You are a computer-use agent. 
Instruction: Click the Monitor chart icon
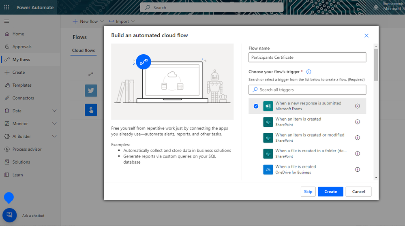[x=7, y=124]
